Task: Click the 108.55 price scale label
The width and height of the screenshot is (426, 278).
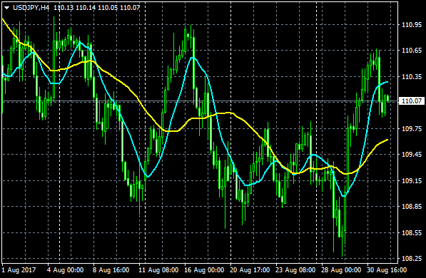Action: pyautogui.click(x=412, y=233)
